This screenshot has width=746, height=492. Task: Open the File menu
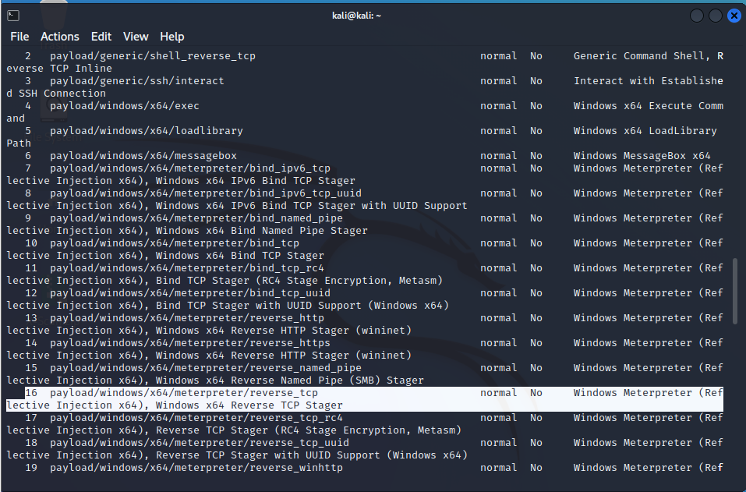(19, 37)
